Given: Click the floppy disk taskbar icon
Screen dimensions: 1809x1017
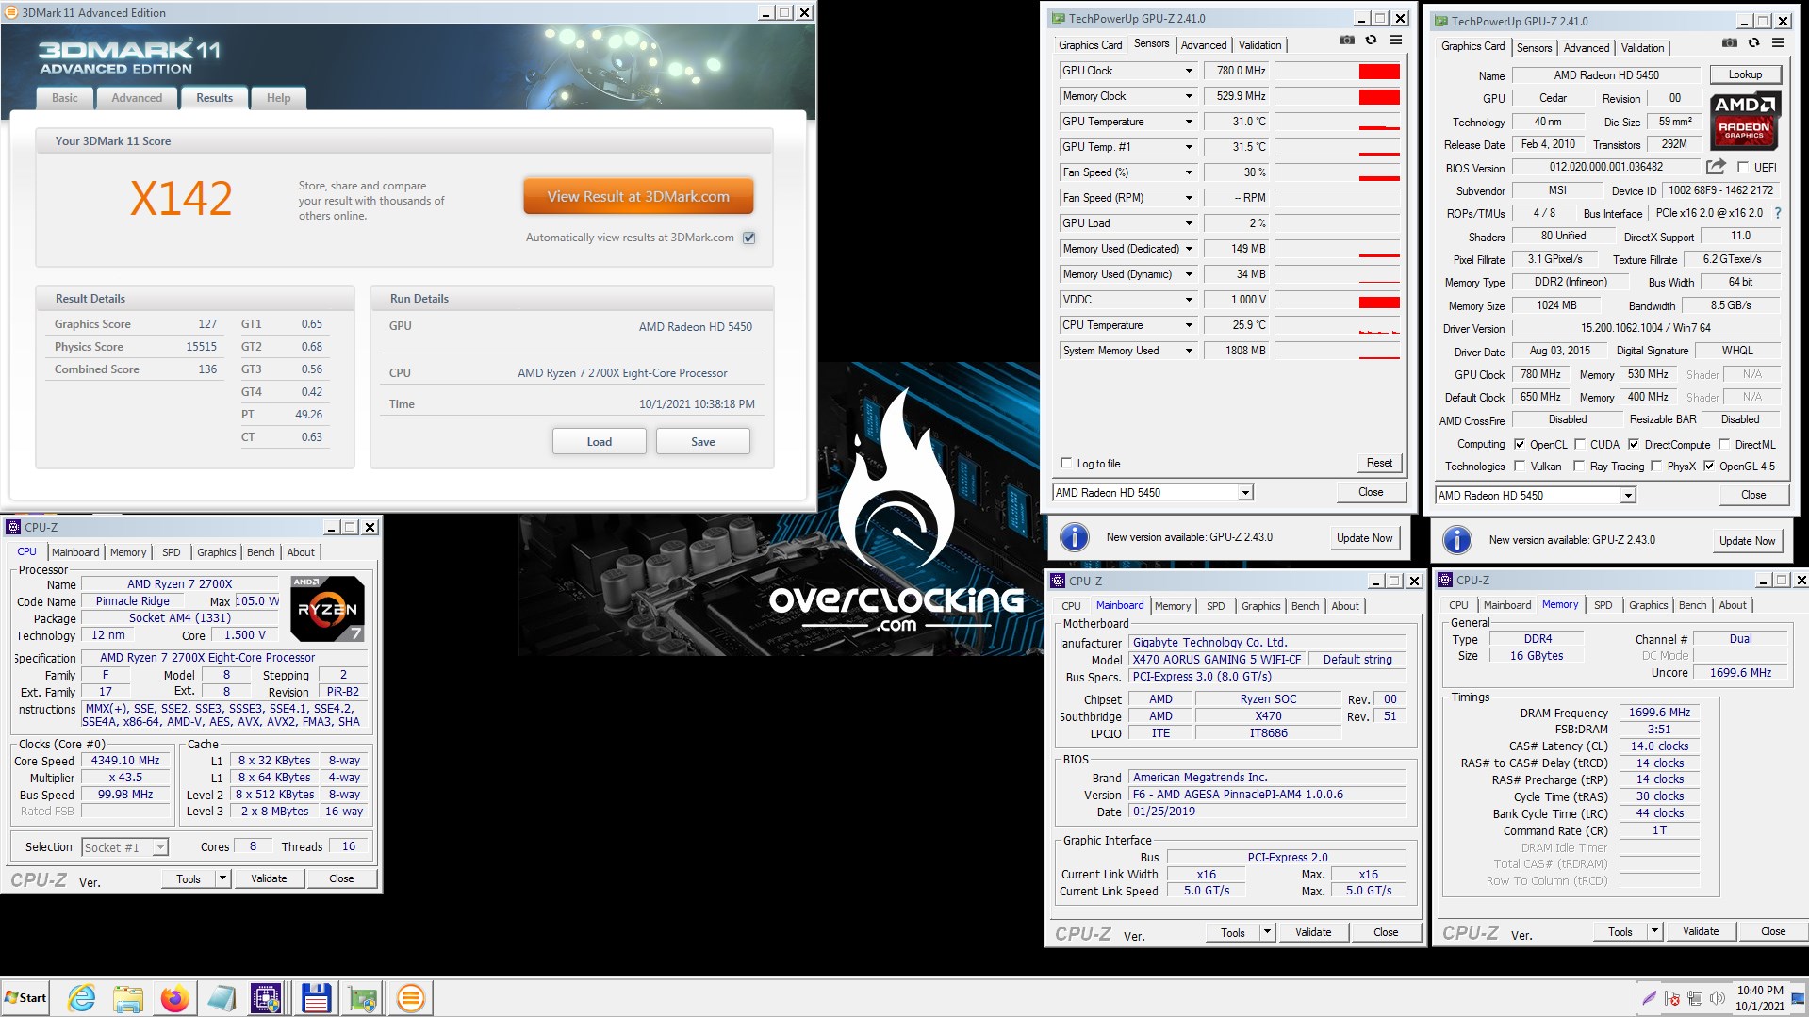Looking at the screenshot, I should pyautogui.click(x=316, y=998).
